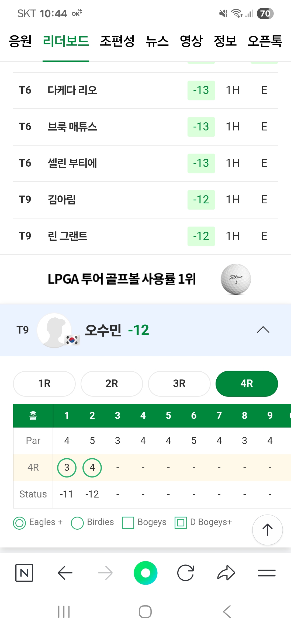Switch to the 조편성 tab
291x632 pixels.
point(117,41)
